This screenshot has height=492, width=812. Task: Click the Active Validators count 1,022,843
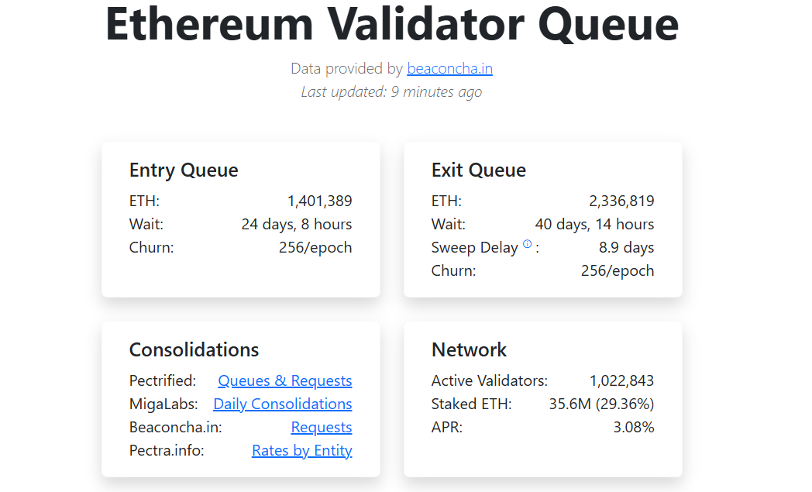pyautogui.click(x=621, y=381)
